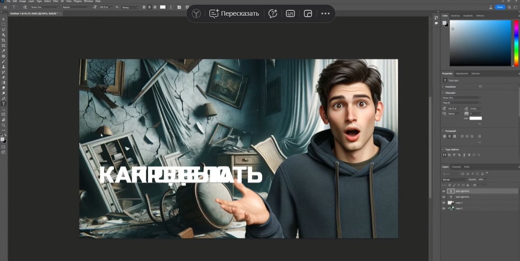Toggle Underline in Type Options
Screen dimensions: 520x261
coord(464,155)
